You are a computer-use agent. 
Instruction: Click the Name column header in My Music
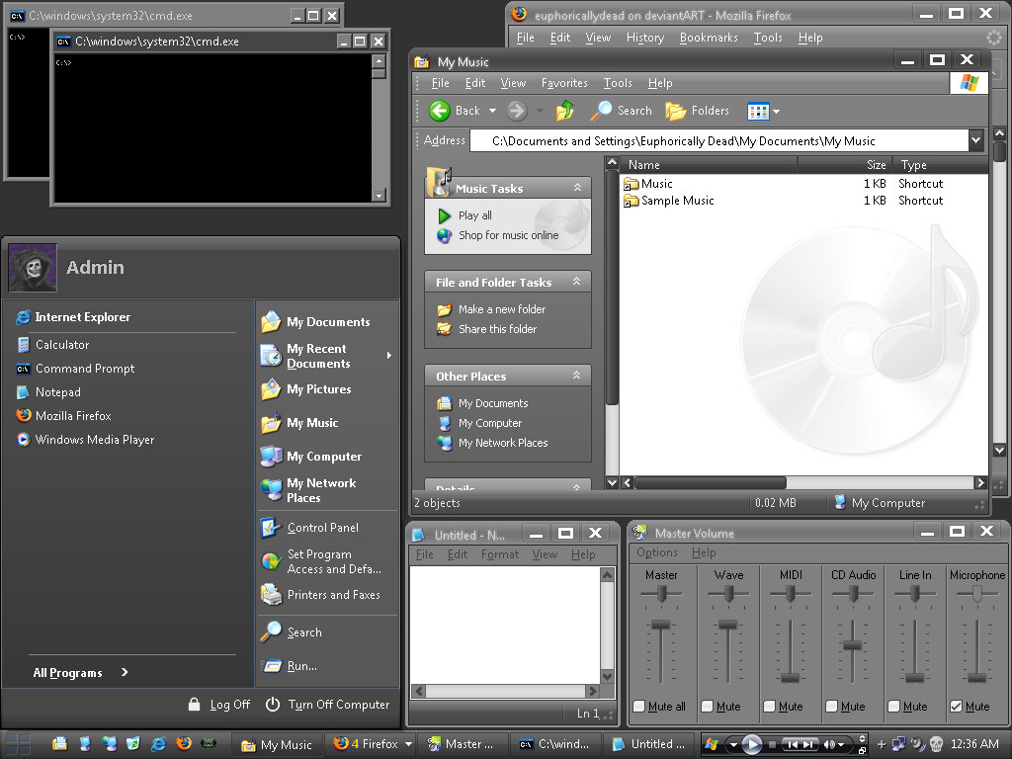point(709,165)
